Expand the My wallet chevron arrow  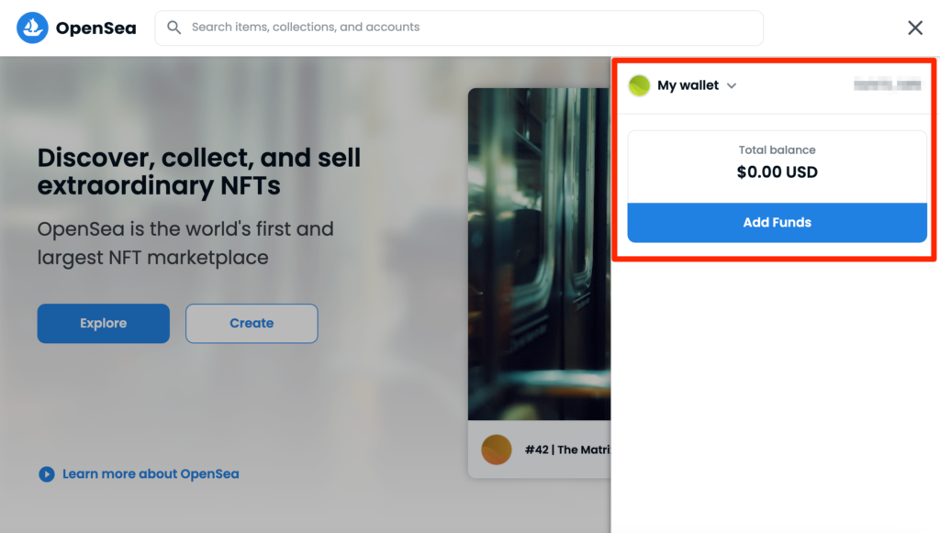tap(732, 86)
